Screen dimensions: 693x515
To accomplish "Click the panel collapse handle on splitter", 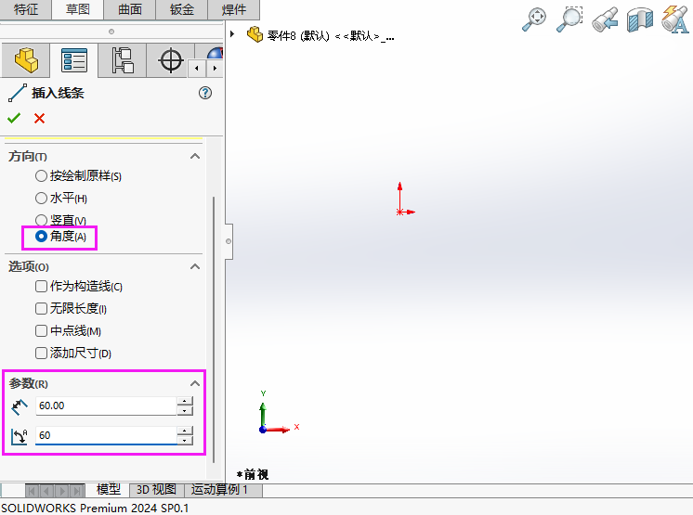I will pyautogui.click(x=229, y=241).
